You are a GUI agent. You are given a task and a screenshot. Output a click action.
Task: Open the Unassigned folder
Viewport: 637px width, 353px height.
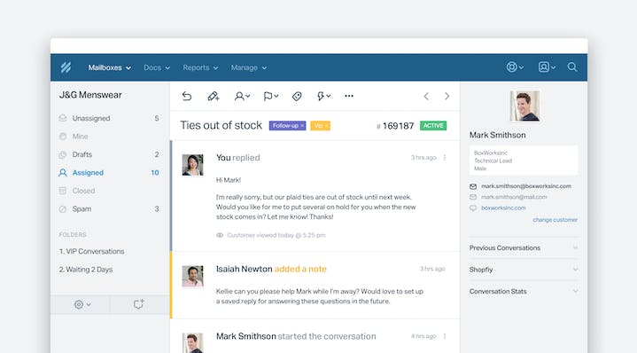[109, 118]
